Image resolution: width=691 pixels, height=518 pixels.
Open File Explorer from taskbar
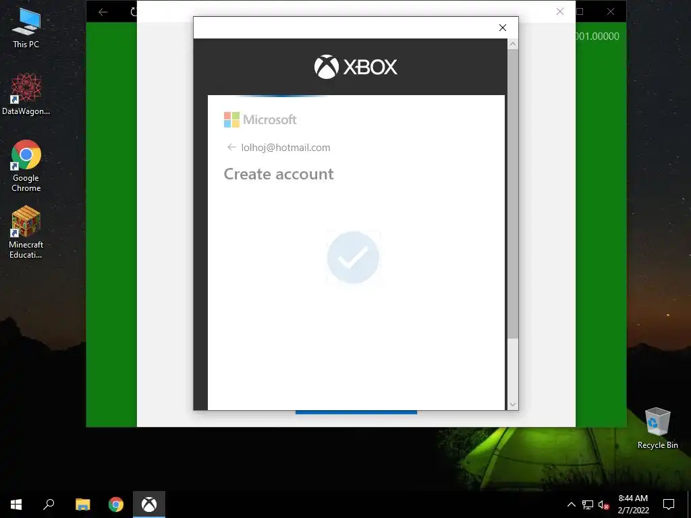82,505
